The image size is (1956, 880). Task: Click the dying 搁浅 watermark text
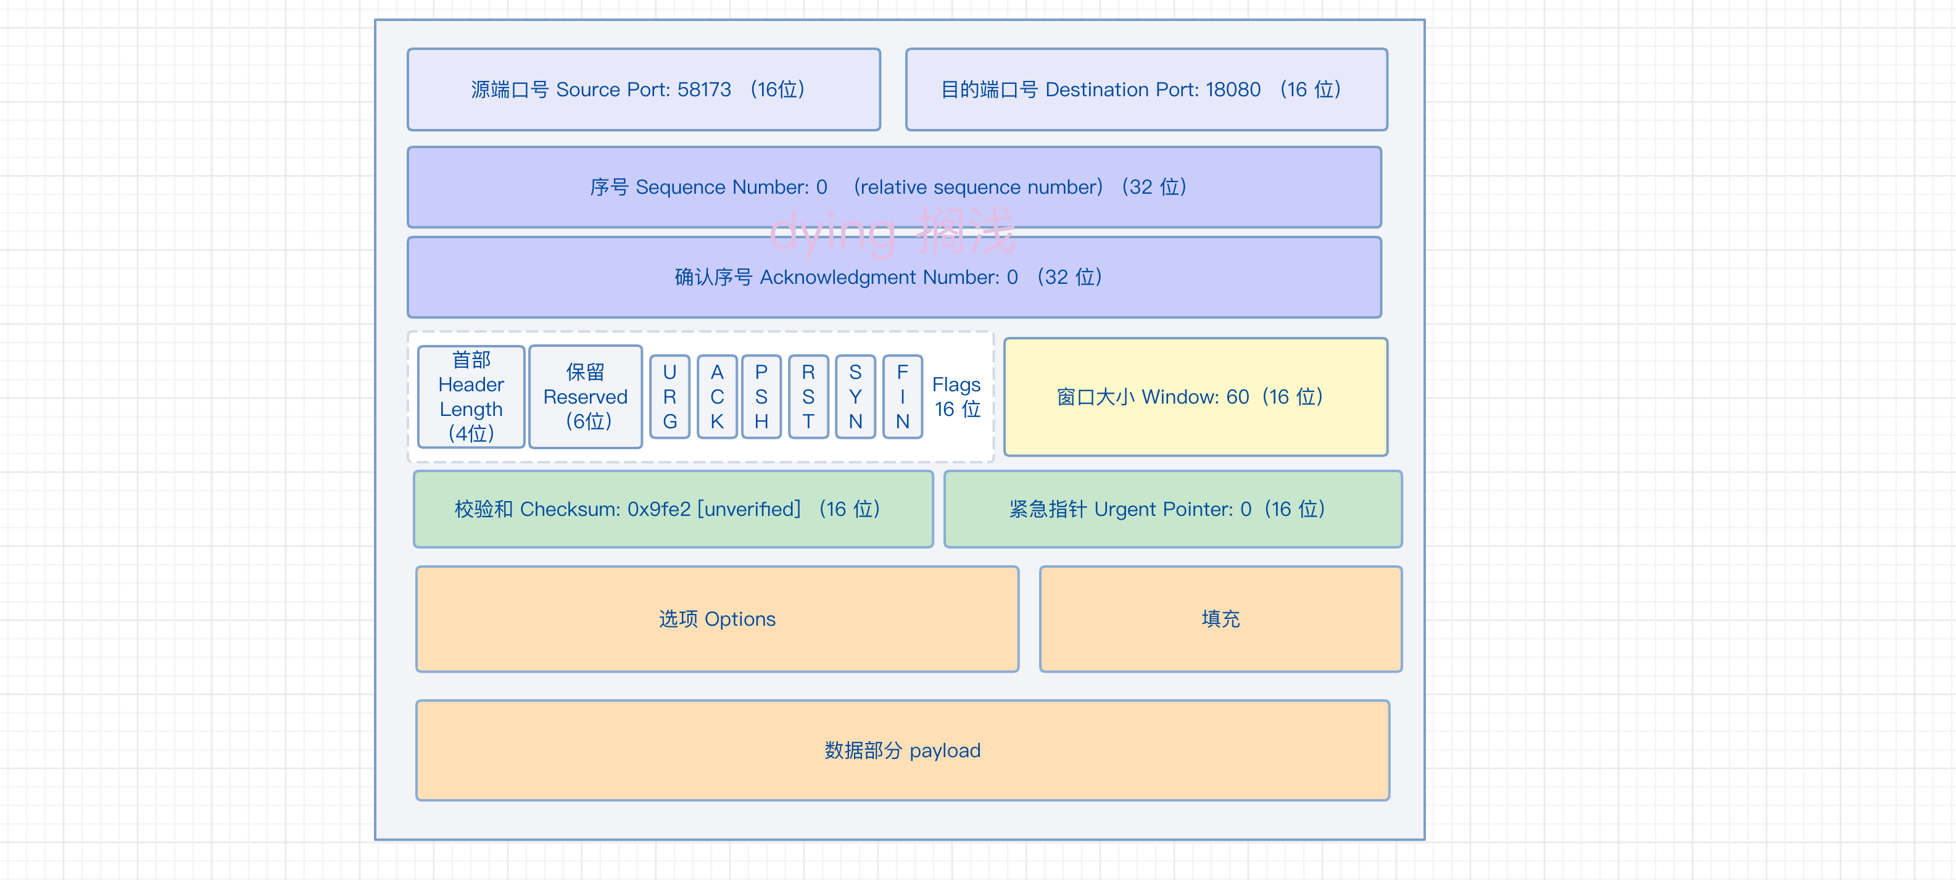point(892,231)
